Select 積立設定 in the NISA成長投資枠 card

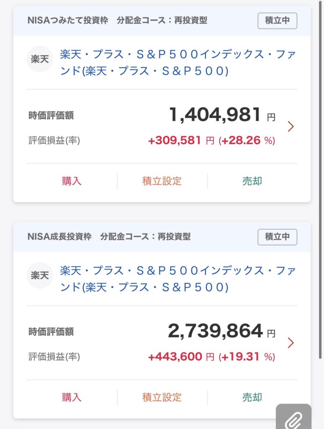point(162,397)
